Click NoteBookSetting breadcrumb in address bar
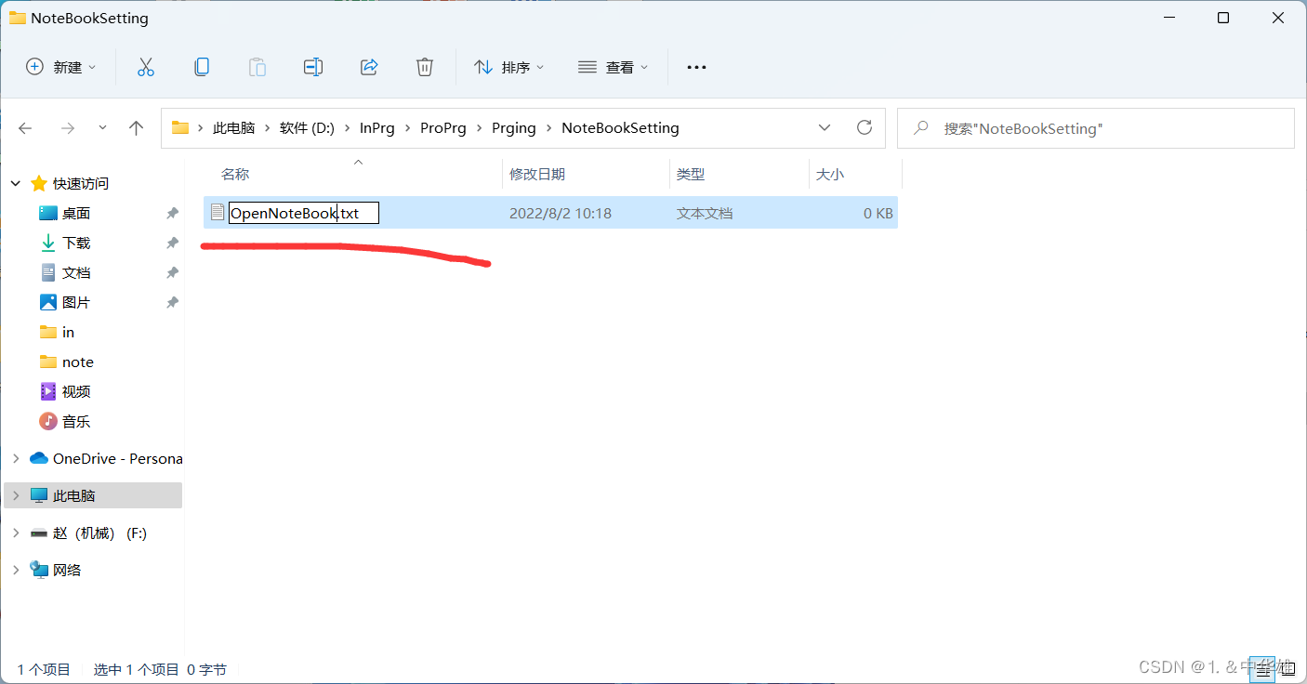This screenshot has height=684, width=1307. (620, 128)
